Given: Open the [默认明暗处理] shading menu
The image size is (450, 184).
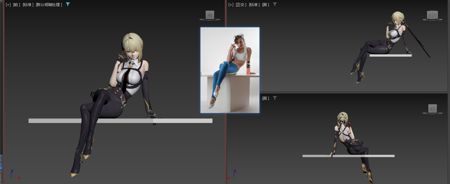Looking at the screenshot, I should coord(49,5).
